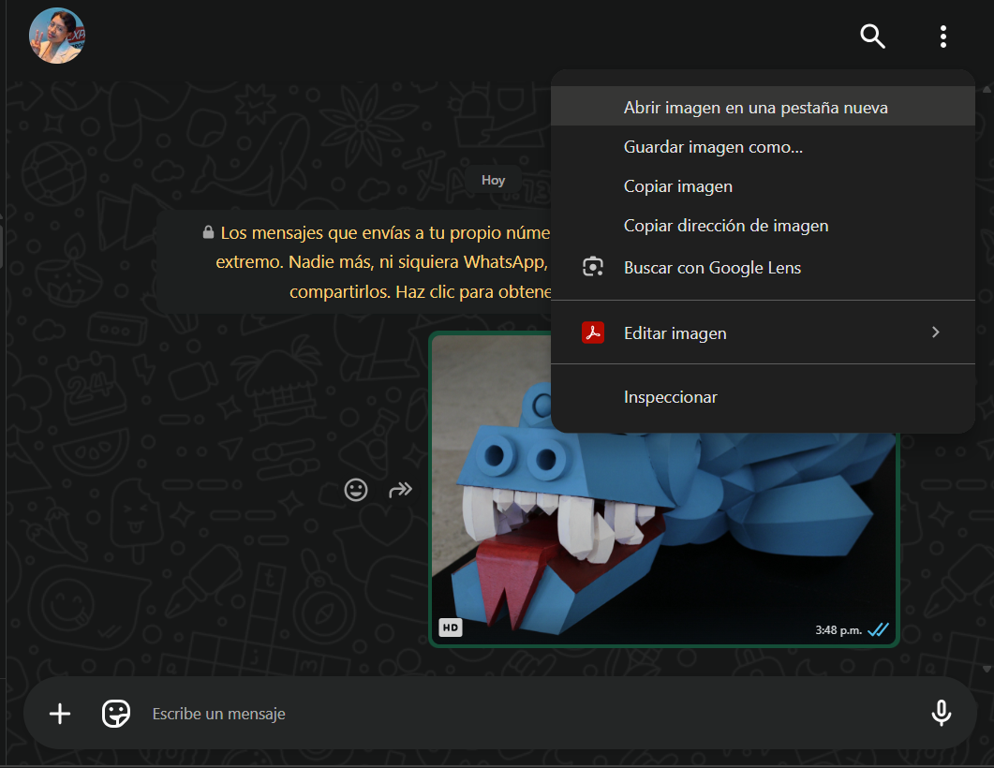
Task: Click the search magnifier icon in chat header
Action: 872,37
